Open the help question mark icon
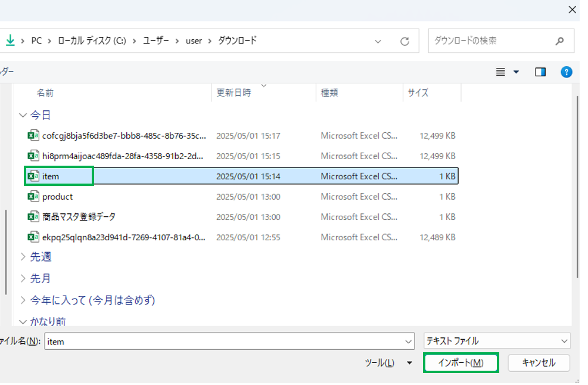 566,72
